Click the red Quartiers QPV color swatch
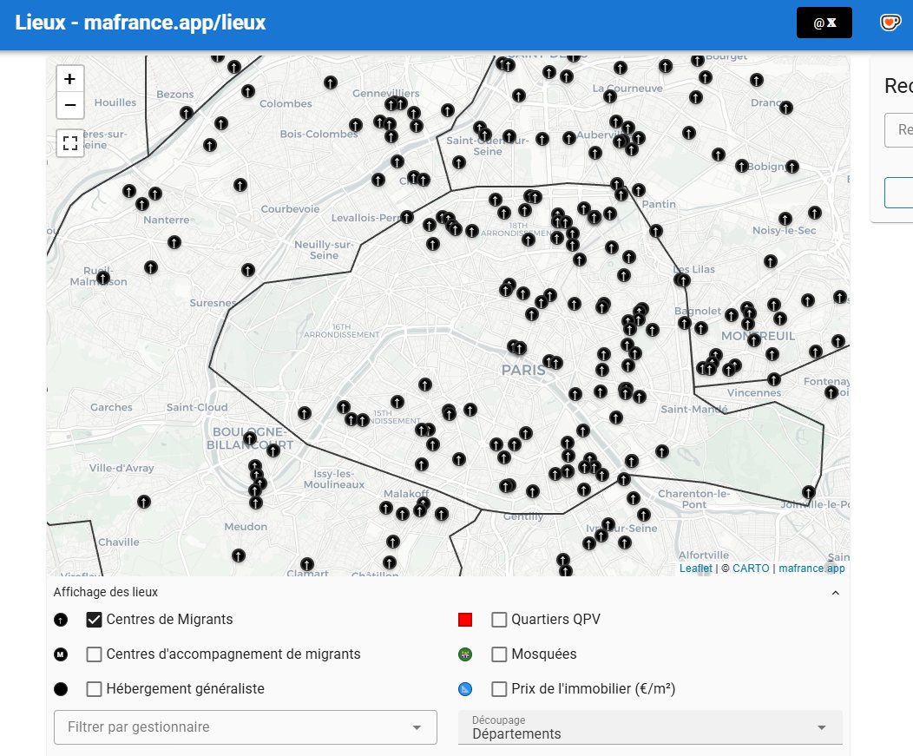Viewport: 913px width, 756px height. click(x=465, y=619)
